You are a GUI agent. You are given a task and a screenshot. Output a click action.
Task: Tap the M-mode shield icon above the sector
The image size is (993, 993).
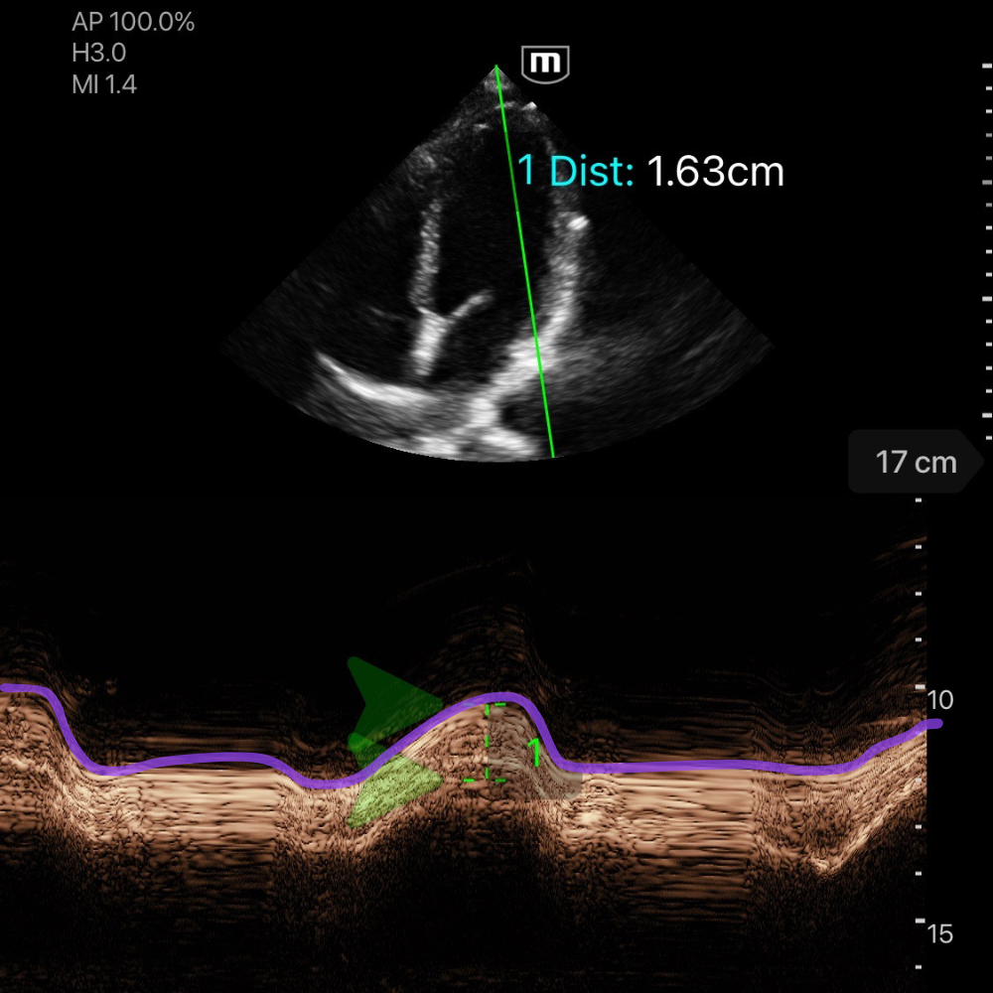545,64
